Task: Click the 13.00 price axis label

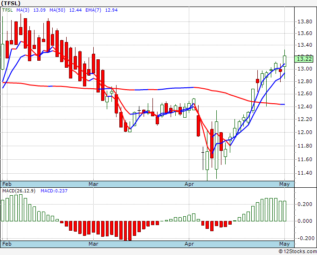Action: click(x=305, y=69)
